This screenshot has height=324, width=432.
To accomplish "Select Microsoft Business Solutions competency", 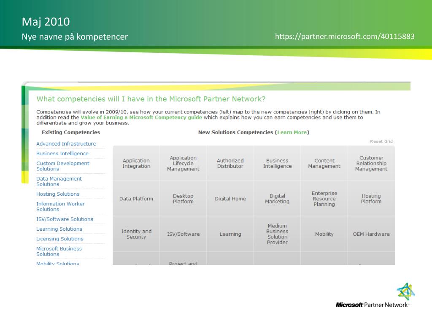I will tap(59, 251).
